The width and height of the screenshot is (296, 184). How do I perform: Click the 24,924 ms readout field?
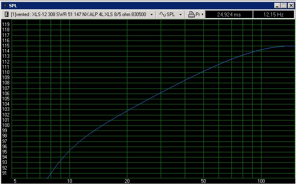[x=229, y=14]
